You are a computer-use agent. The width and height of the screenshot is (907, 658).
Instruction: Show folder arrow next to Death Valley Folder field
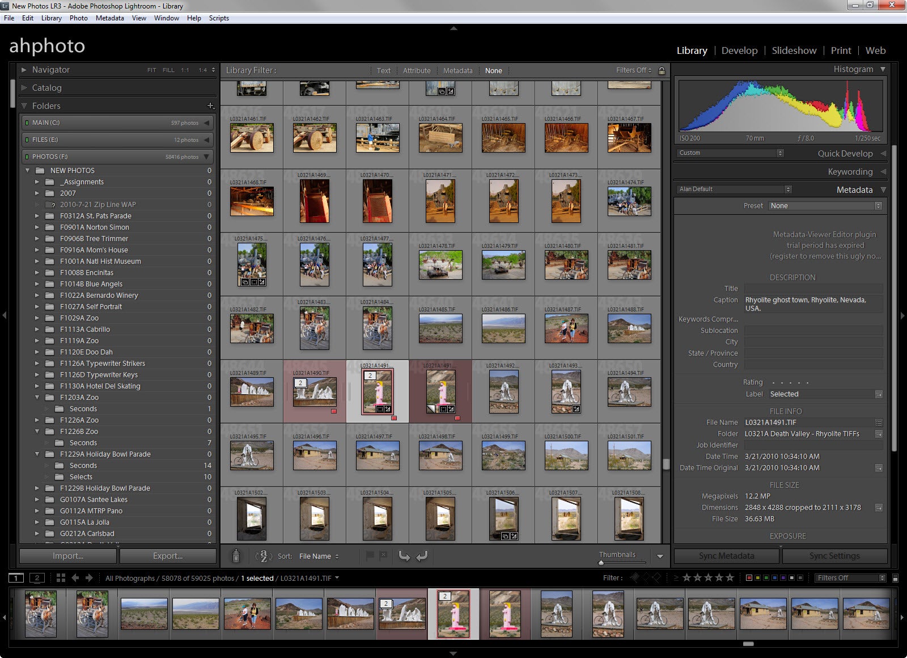click(879, 434)
